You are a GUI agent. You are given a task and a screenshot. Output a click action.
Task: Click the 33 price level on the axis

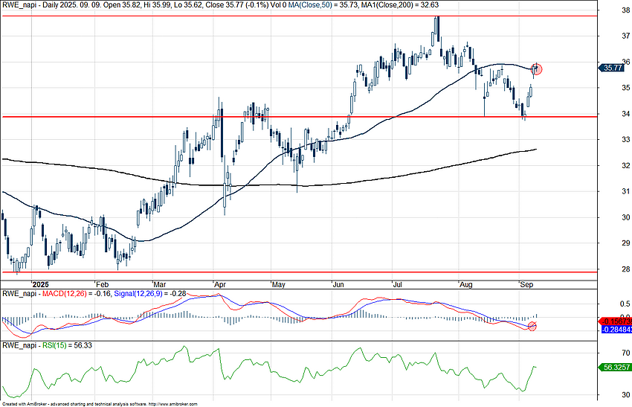pyautogui.click(x=625, y=140)
